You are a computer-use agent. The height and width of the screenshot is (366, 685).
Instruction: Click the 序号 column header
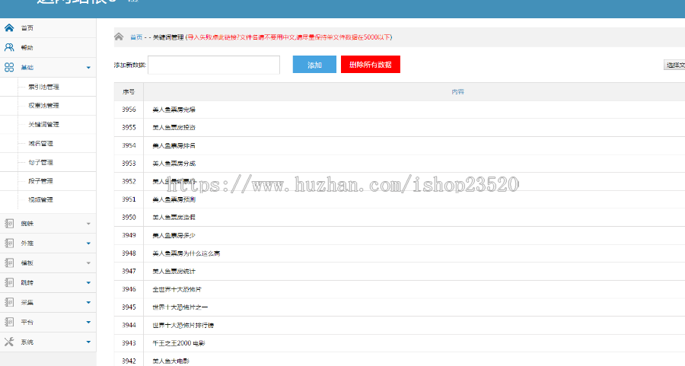coord(129,92)
